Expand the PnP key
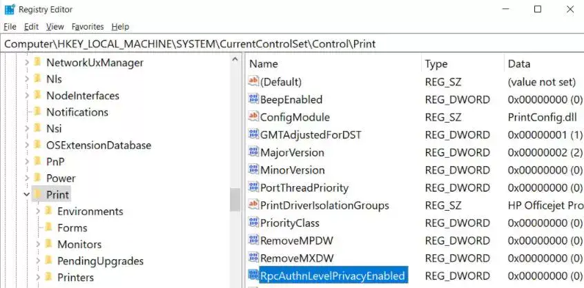Screen dimensions: 584x288 coord(26,162)
